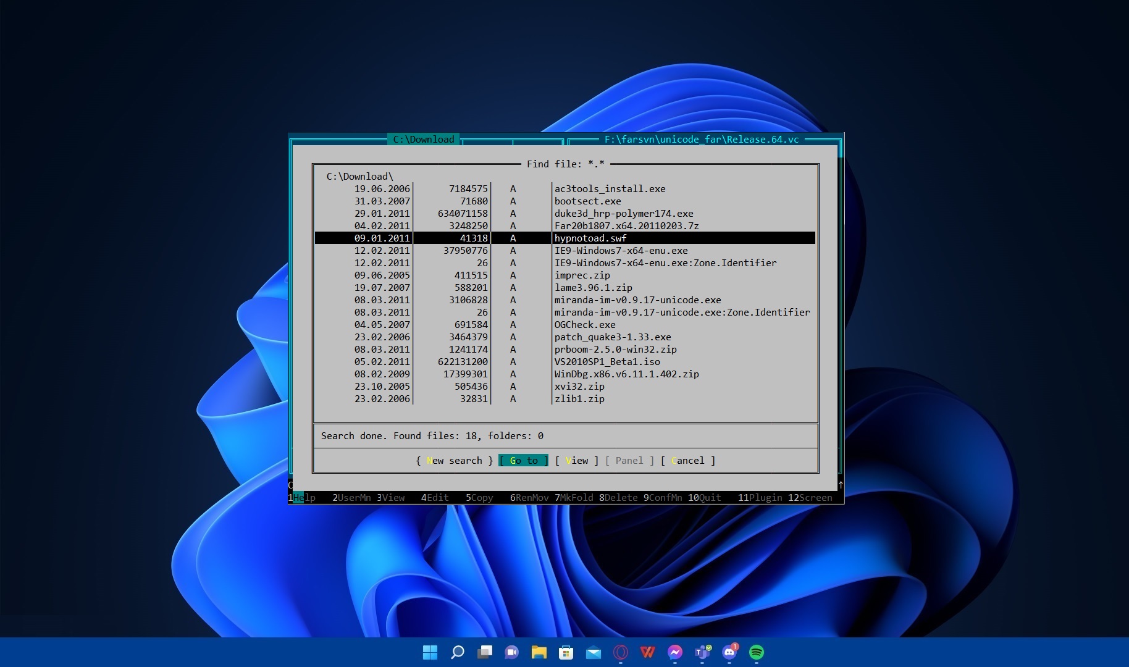This screenshot has width=1129, height=667.
Task: Open Discord from the taskbar
Action: click(x=729, y=652)
